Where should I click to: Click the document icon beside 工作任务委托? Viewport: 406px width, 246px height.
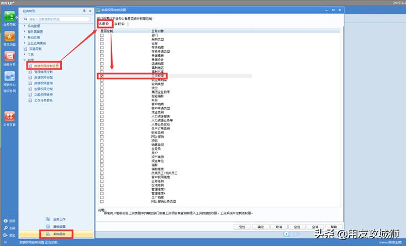coord(30,100)
